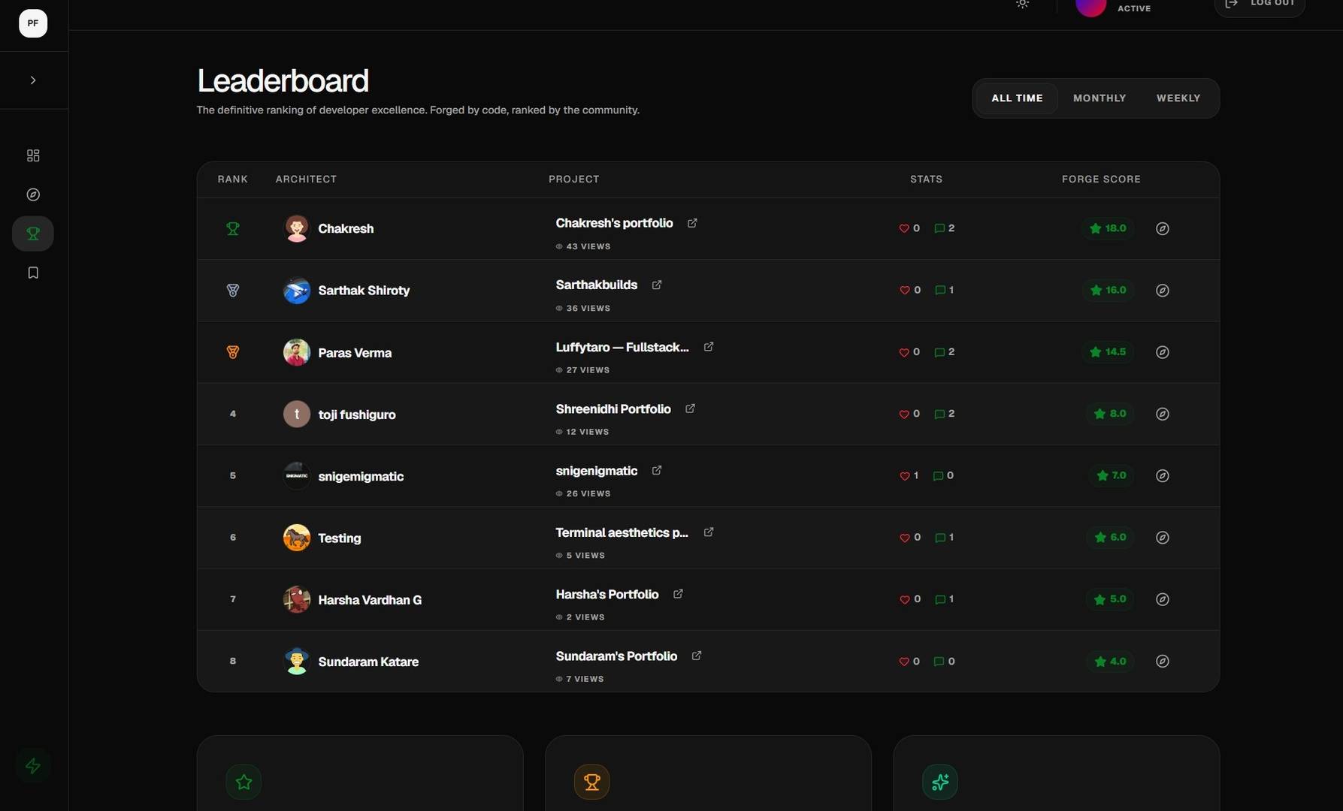Open external link for Chakresh's portfolio
1343x811 pixels.
click(692, 223)
